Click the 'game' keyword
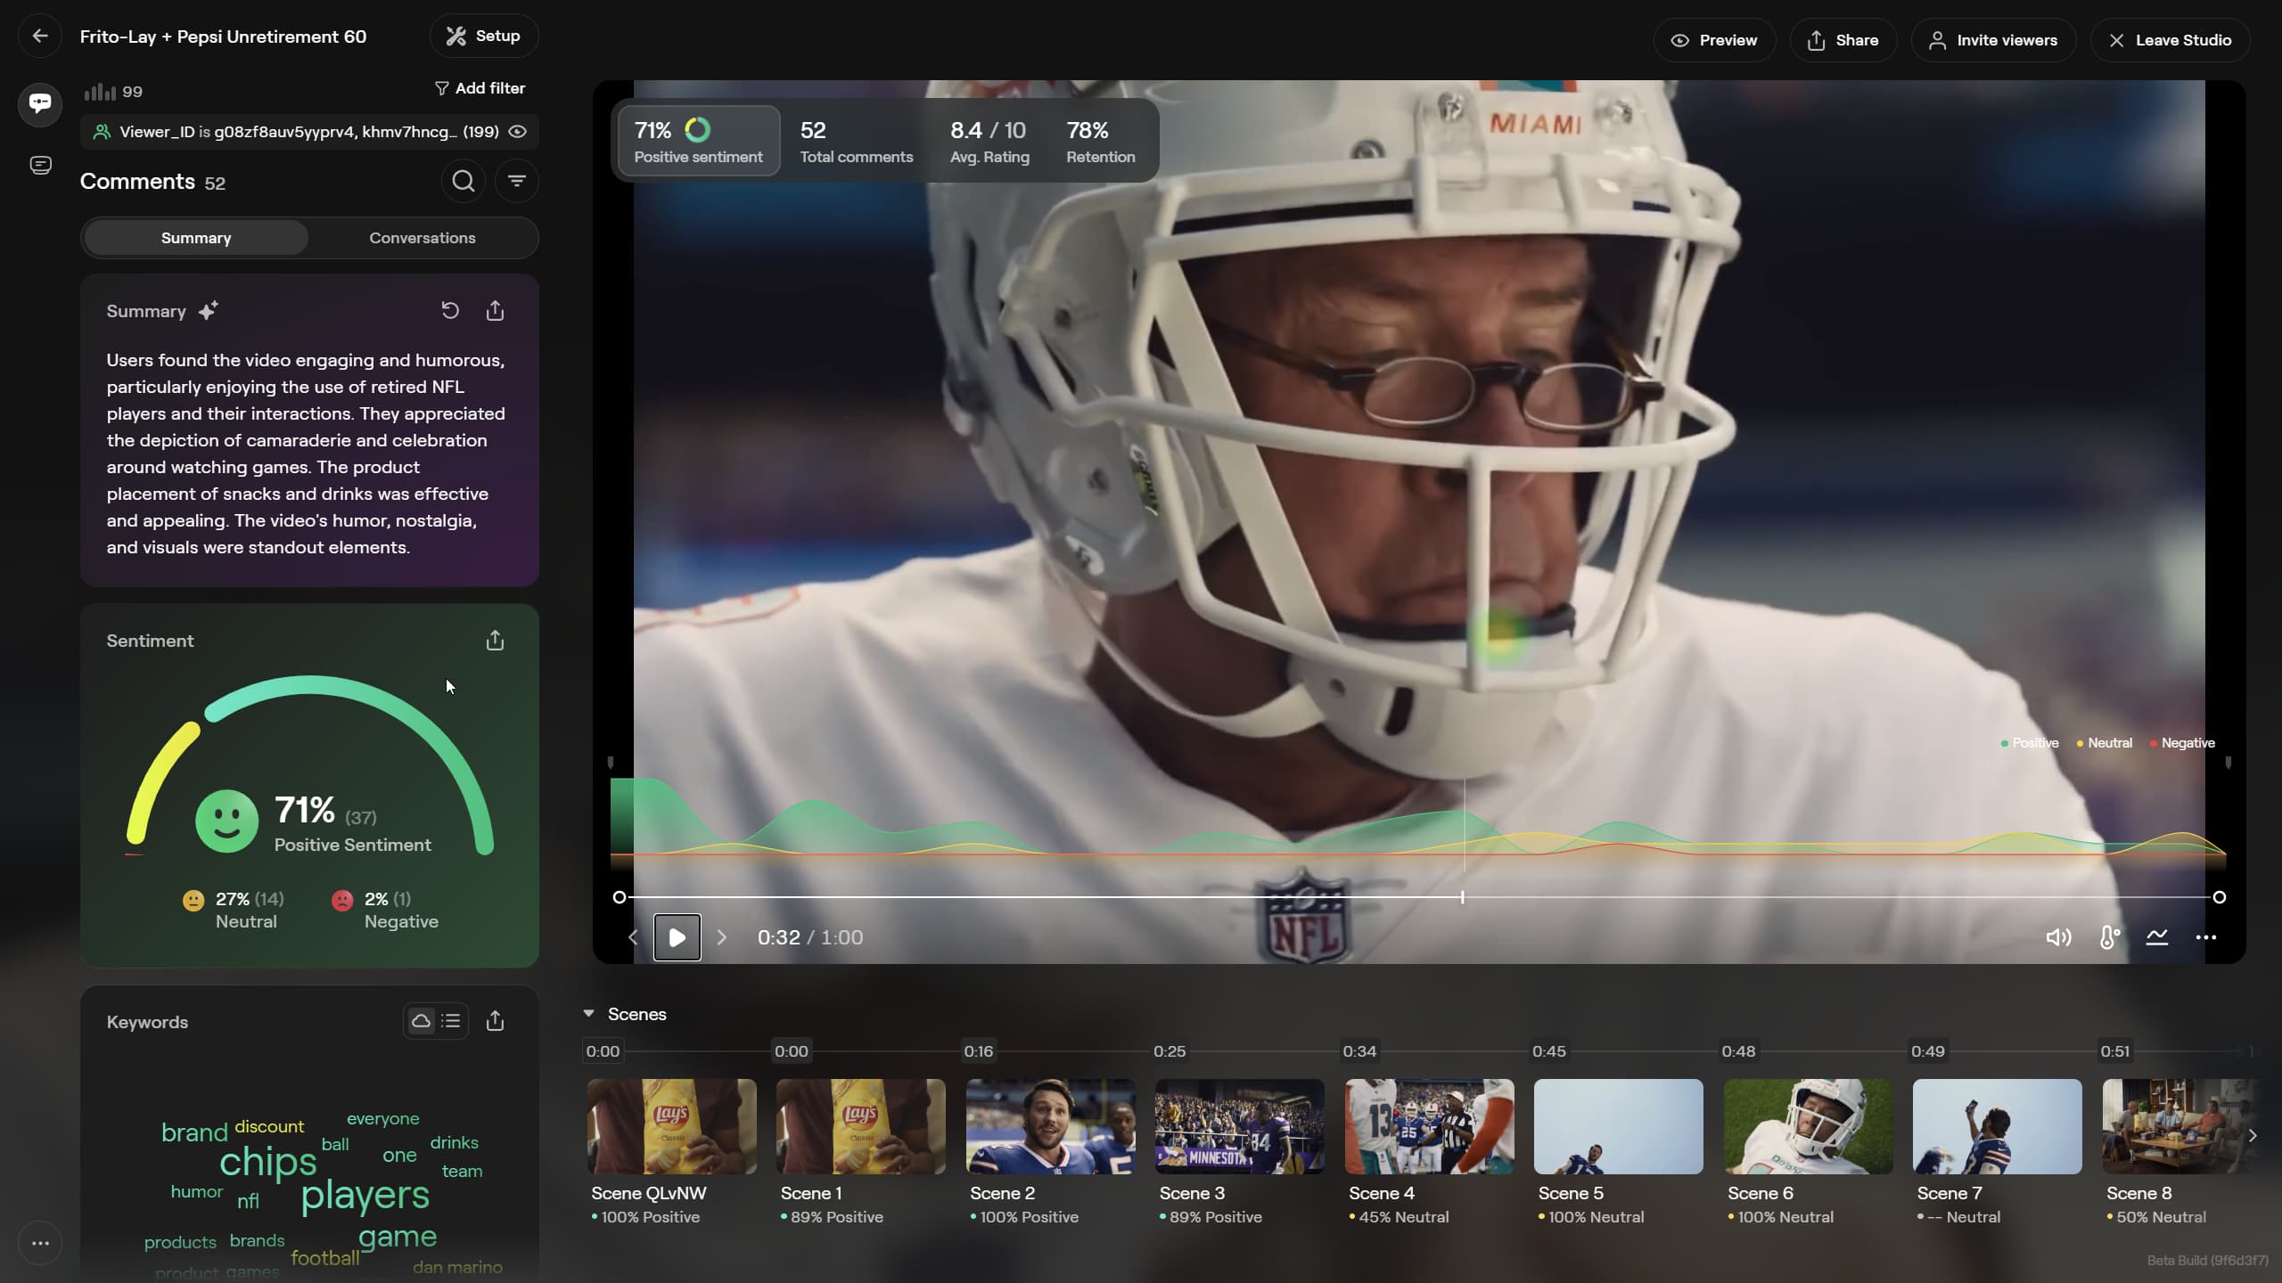This screenshot has height=1283, width=2282. click(x=398, y=1237)
